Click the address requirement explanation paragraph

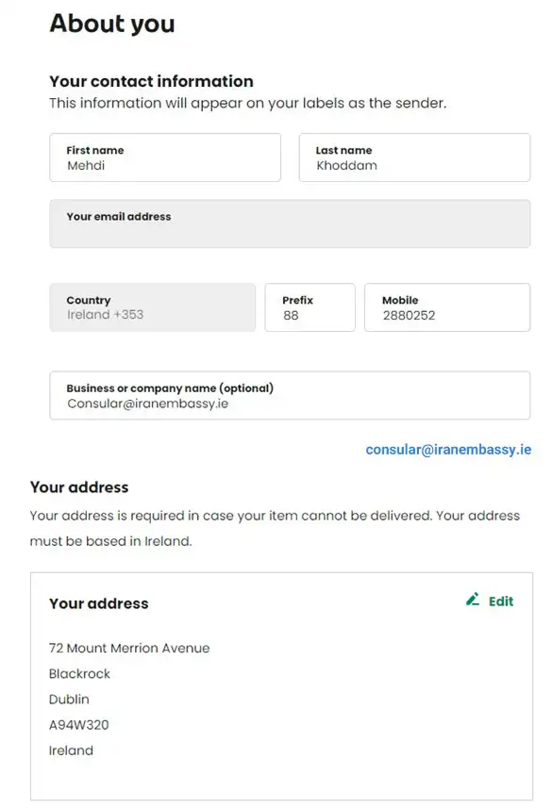275,528
